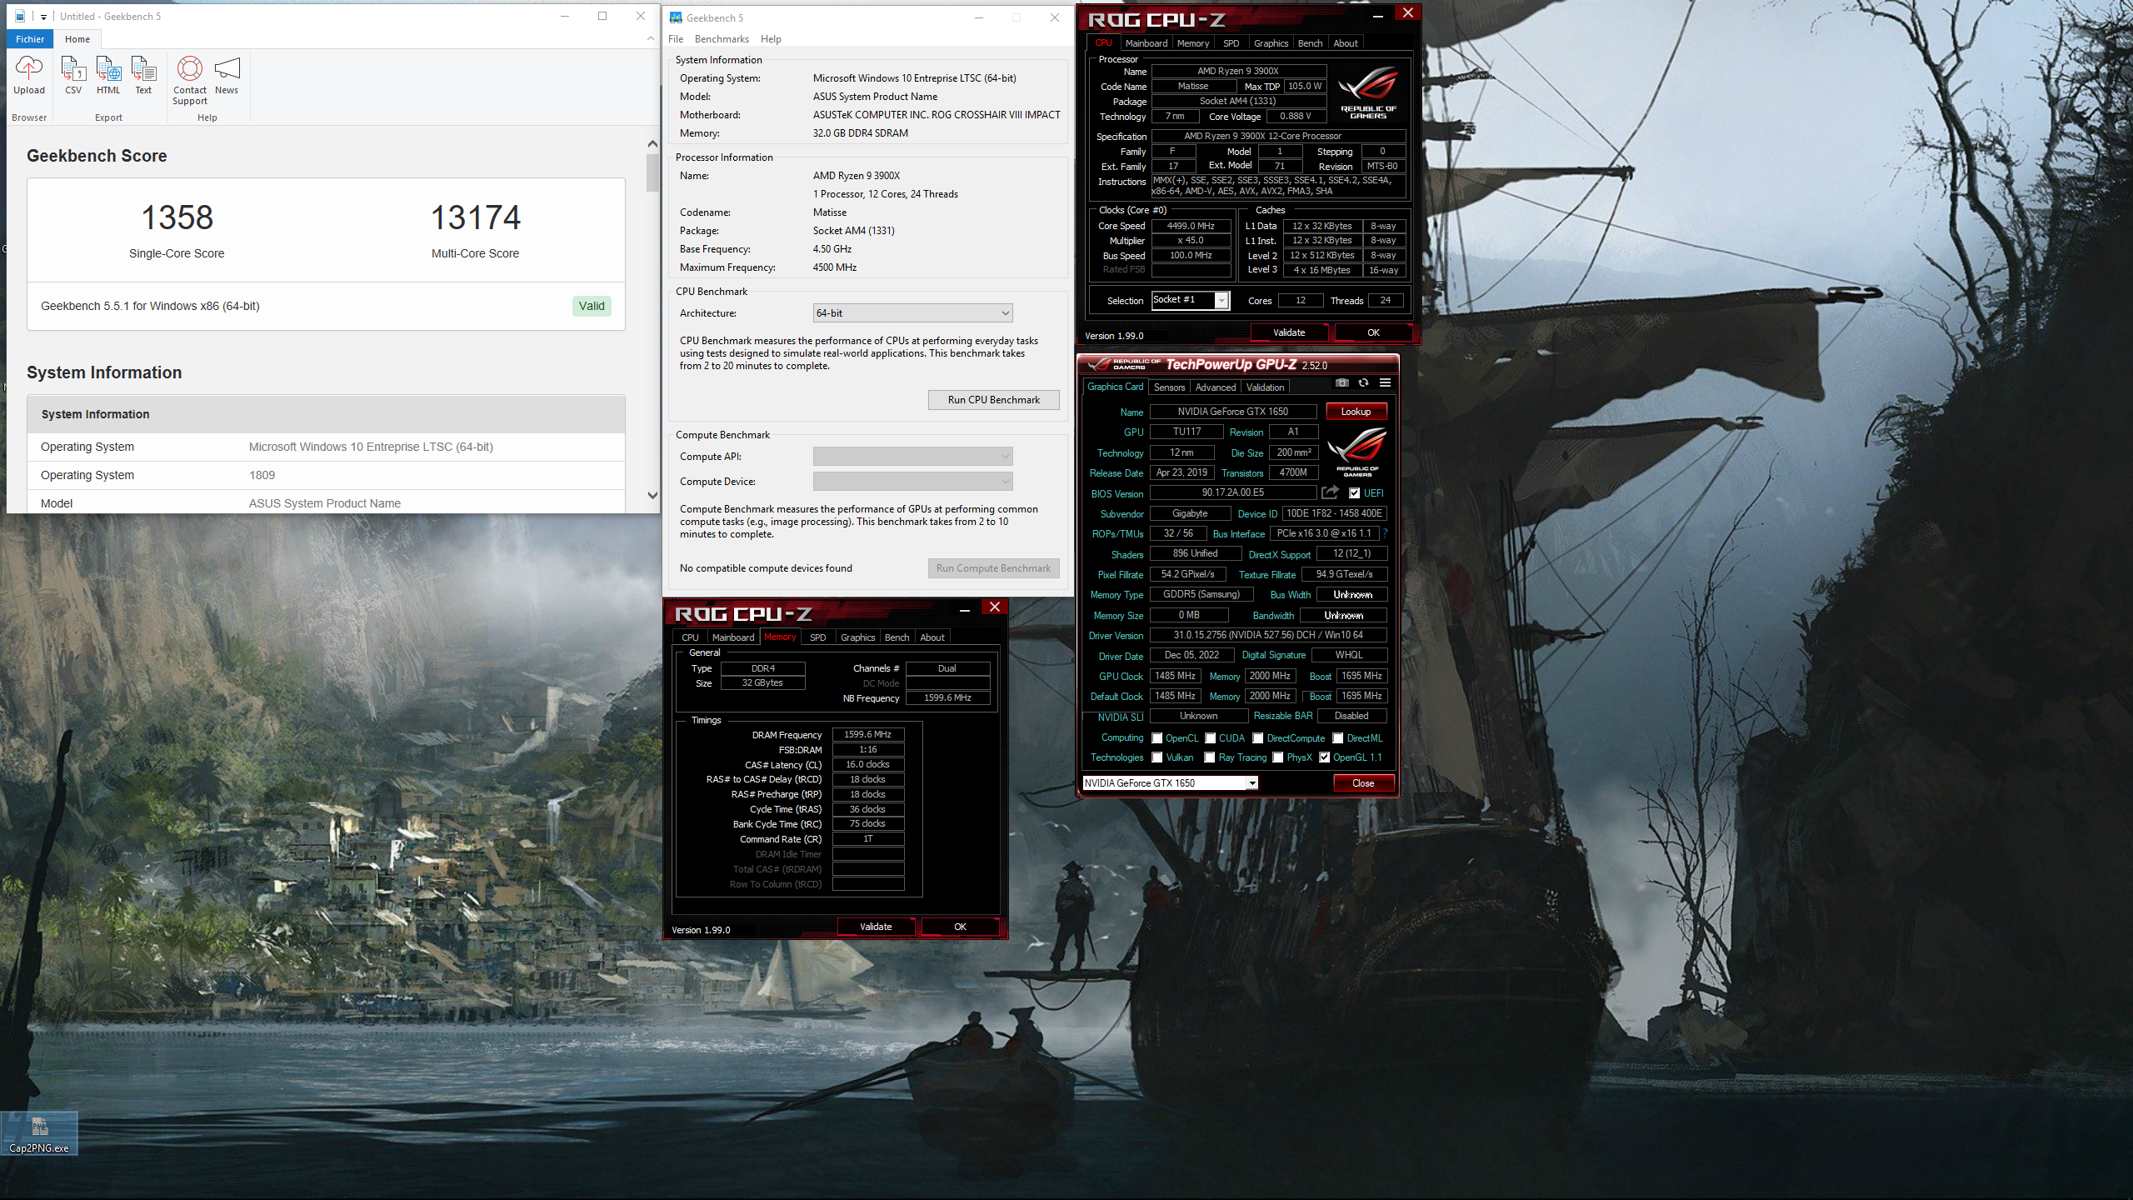Screen dimensions: 2133x1200
Task: Take GPU-Z screenshot with camera icon
Action: coord(1341,382)
